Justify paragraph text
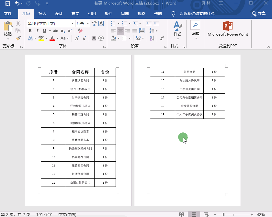 (x=135, y=31)
